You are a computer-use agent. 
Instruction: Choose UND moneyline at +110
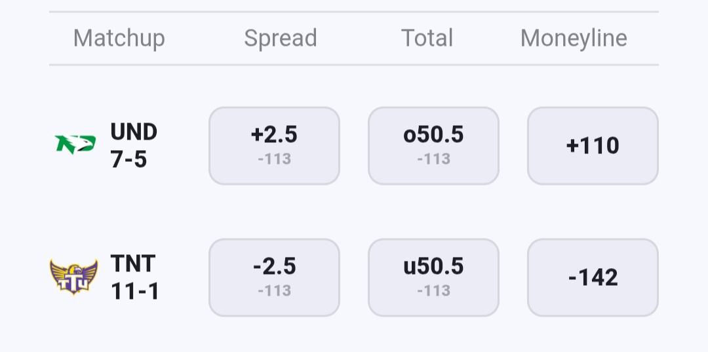pos(593,146)
